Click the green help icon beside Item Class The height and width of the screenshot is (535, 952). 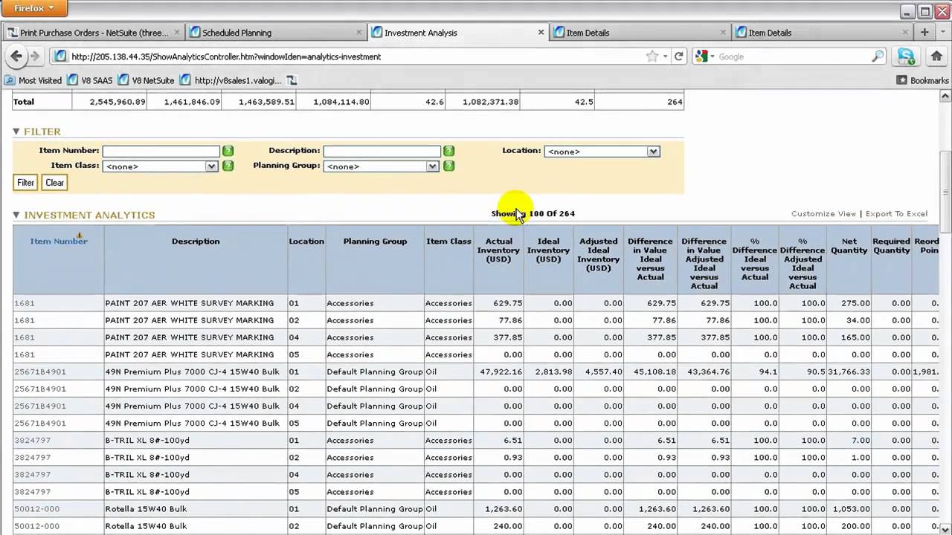click(x=228, y=166)
